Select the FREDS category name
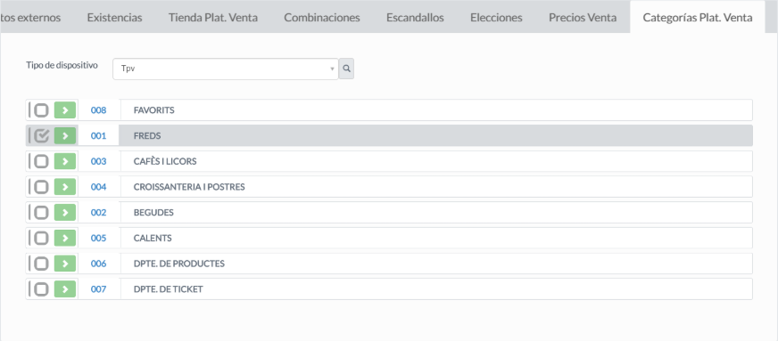This screenshot has height=341, width=778. coord(147,135)
